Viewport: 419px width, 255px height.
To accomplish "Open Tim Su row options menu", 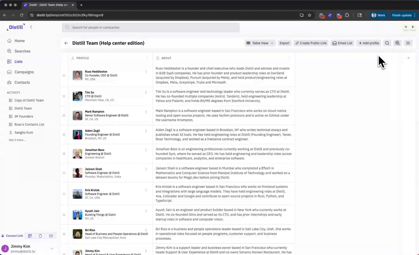I will pyautogui.click(x=146, y=93).
